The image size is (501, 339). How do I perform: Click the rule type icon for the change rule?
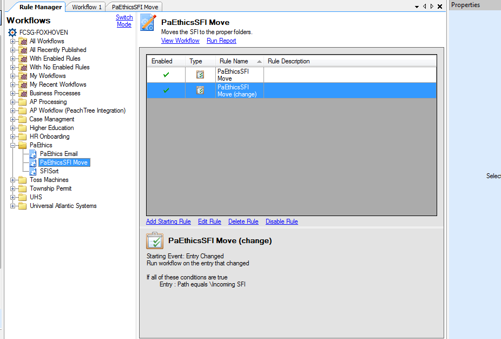200,90
